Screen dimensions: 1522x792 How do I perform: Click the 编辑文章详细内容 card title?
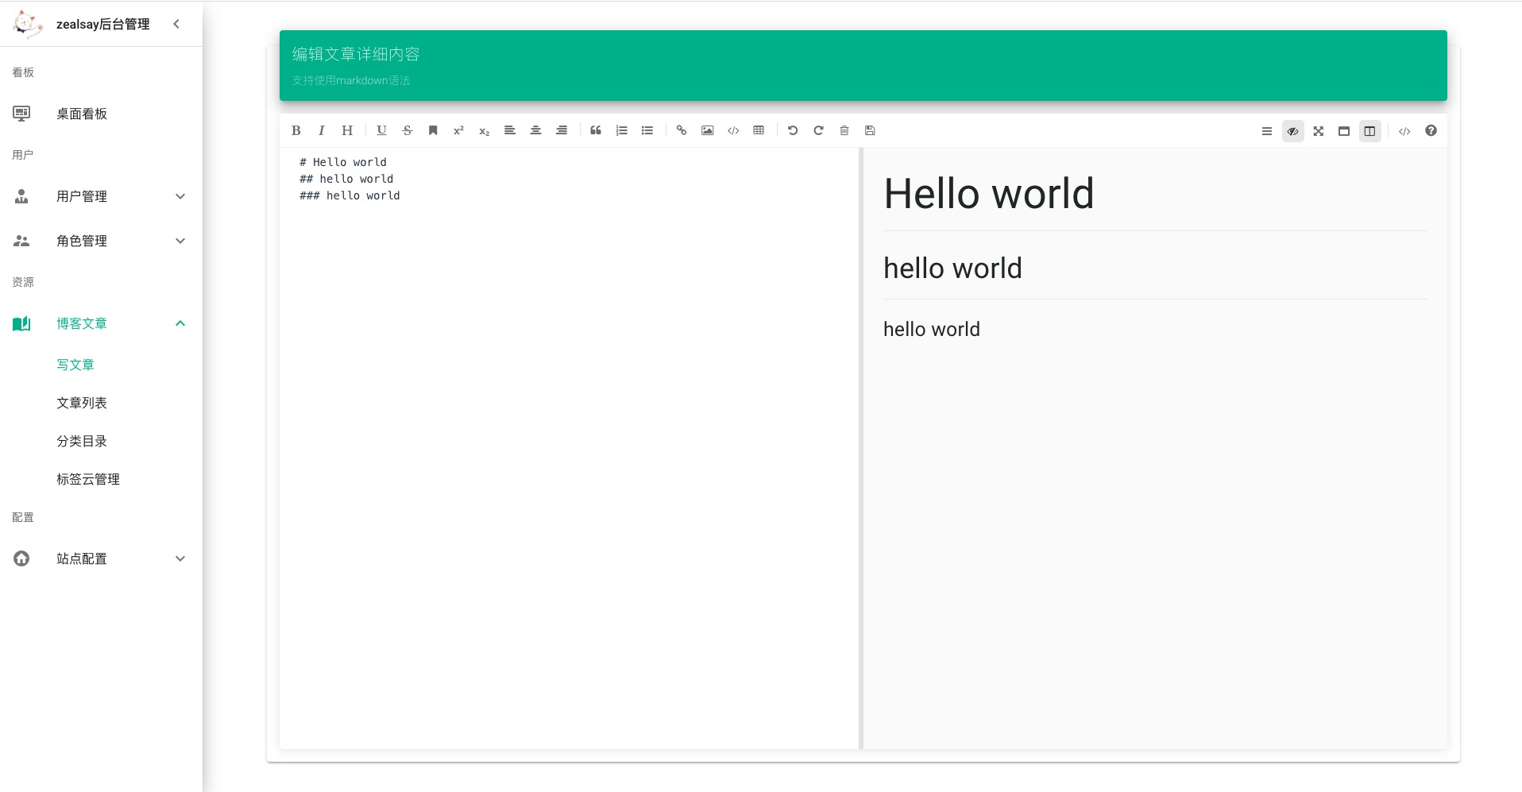[x=356, y=54]
